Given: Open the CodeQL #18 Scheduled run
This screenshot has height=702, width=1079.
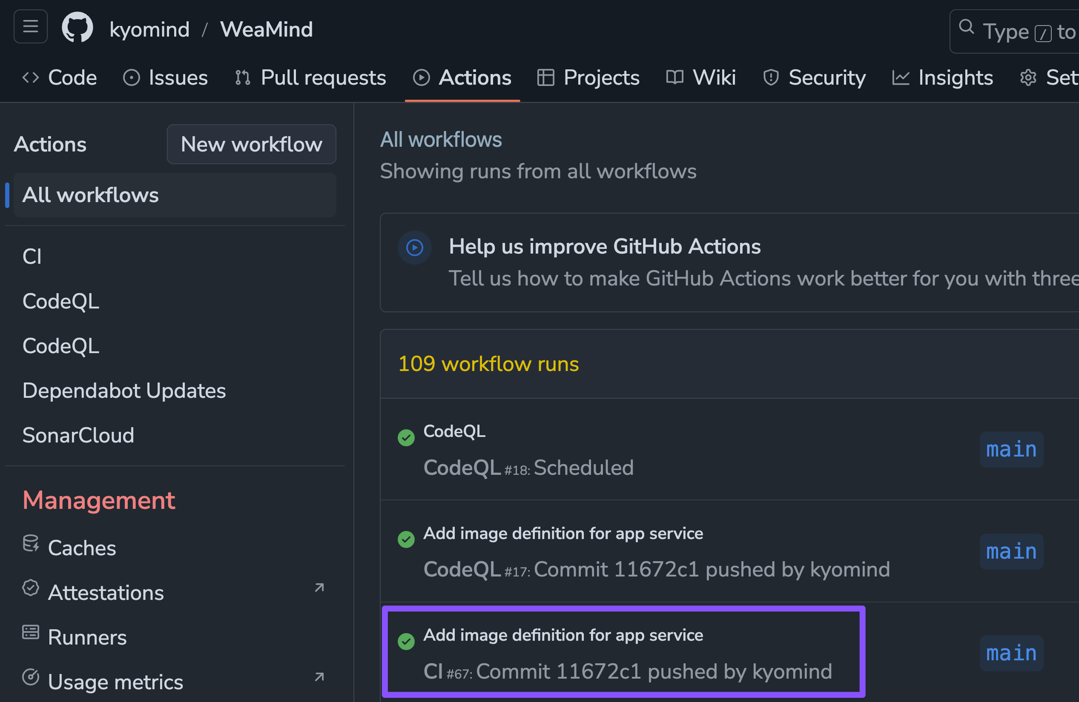Looking at the screenshot, I should [x=454, y=431].
